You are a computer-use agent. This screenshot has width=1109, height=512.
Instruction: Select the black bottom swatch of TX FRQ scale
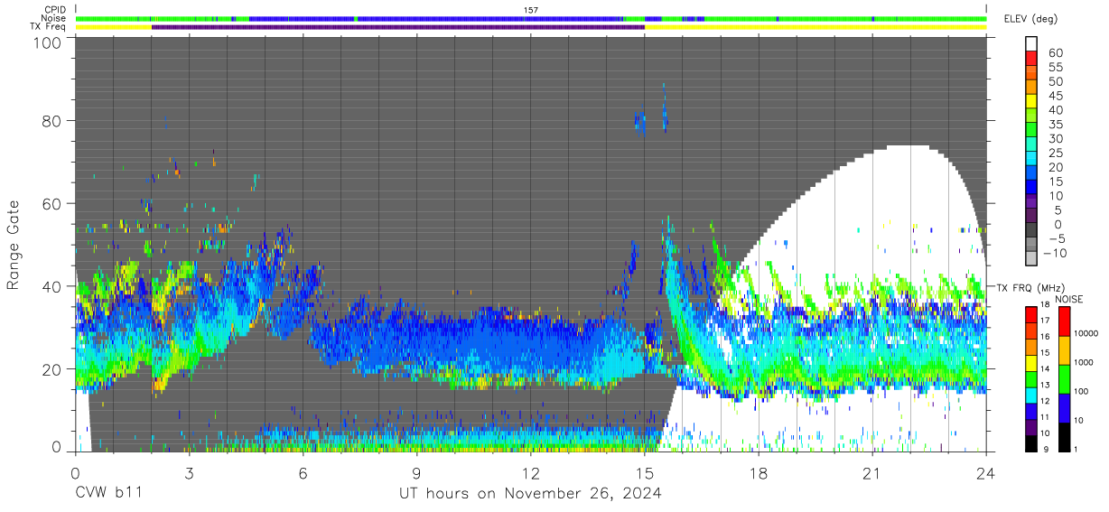[1032, 443]
